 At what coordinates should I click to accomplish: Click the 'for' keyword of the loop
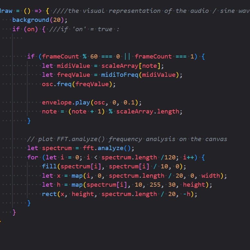click(x=32, y=157)
